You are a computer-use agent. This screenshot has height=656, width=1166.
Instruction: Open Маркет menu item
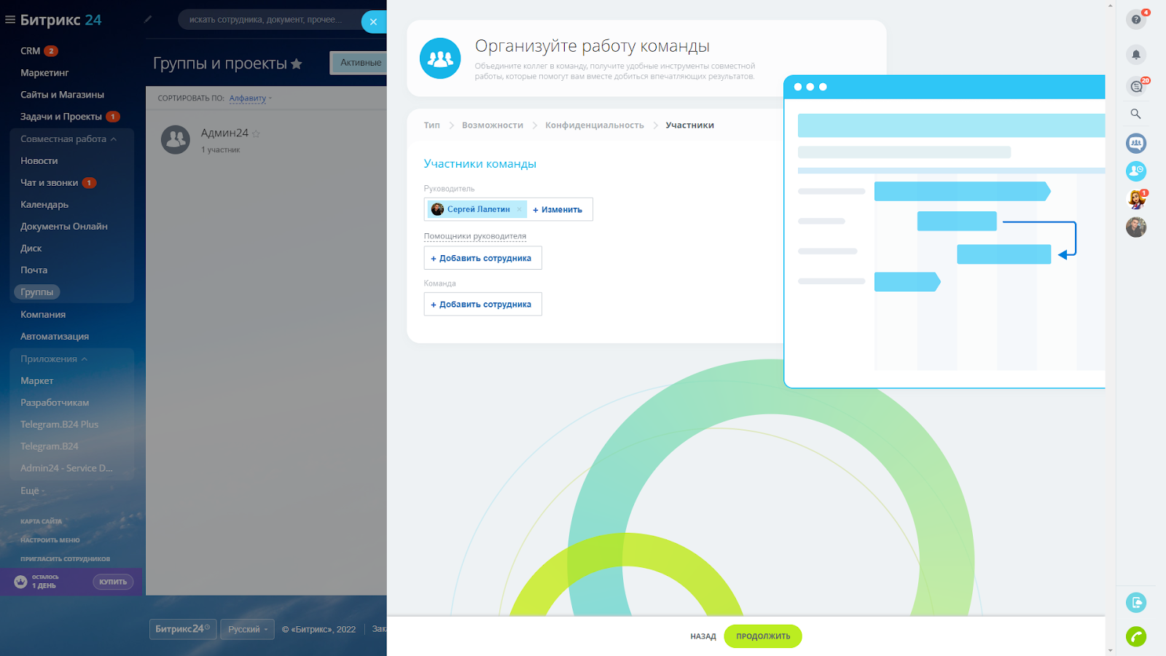click(37, 381)
